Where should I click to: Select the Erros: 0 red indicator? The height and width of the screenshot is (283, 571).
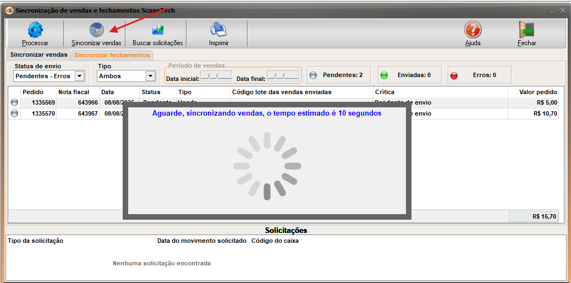pyautogui.click(x=454, y=75)
